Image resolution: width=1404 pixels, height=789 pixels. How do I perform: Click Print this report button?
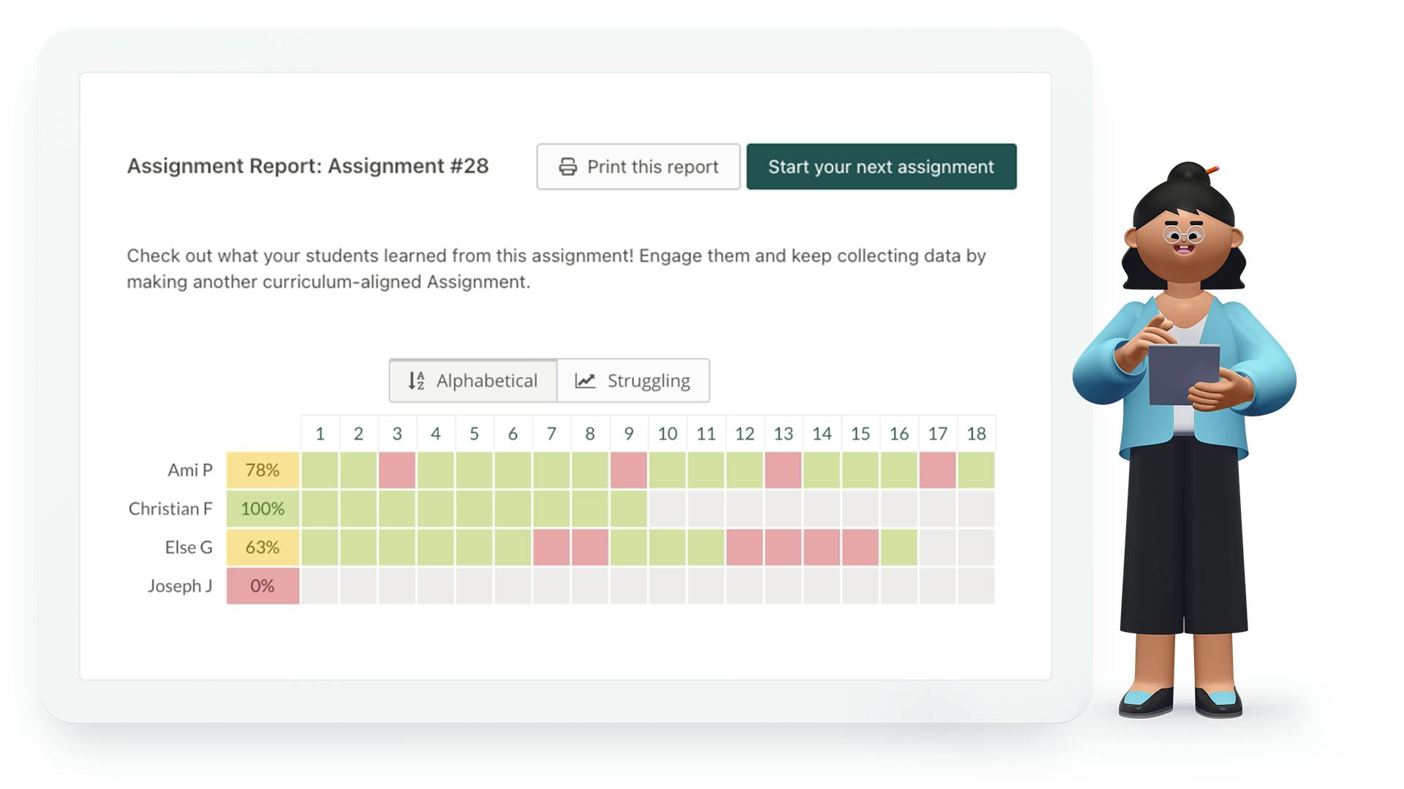coord(638,167)
